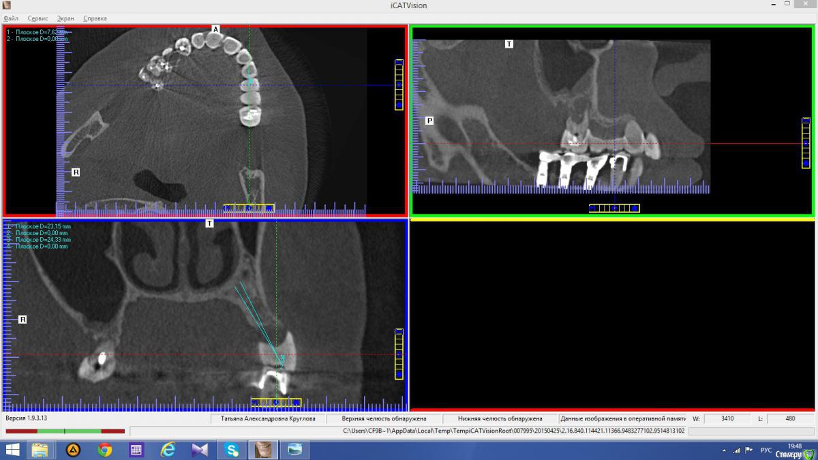
Task: Open the Файл menu
Action: 11,18
